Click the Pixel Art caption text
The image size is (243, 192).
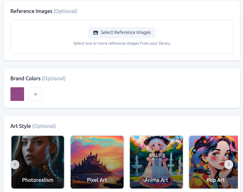coord(97,180)
